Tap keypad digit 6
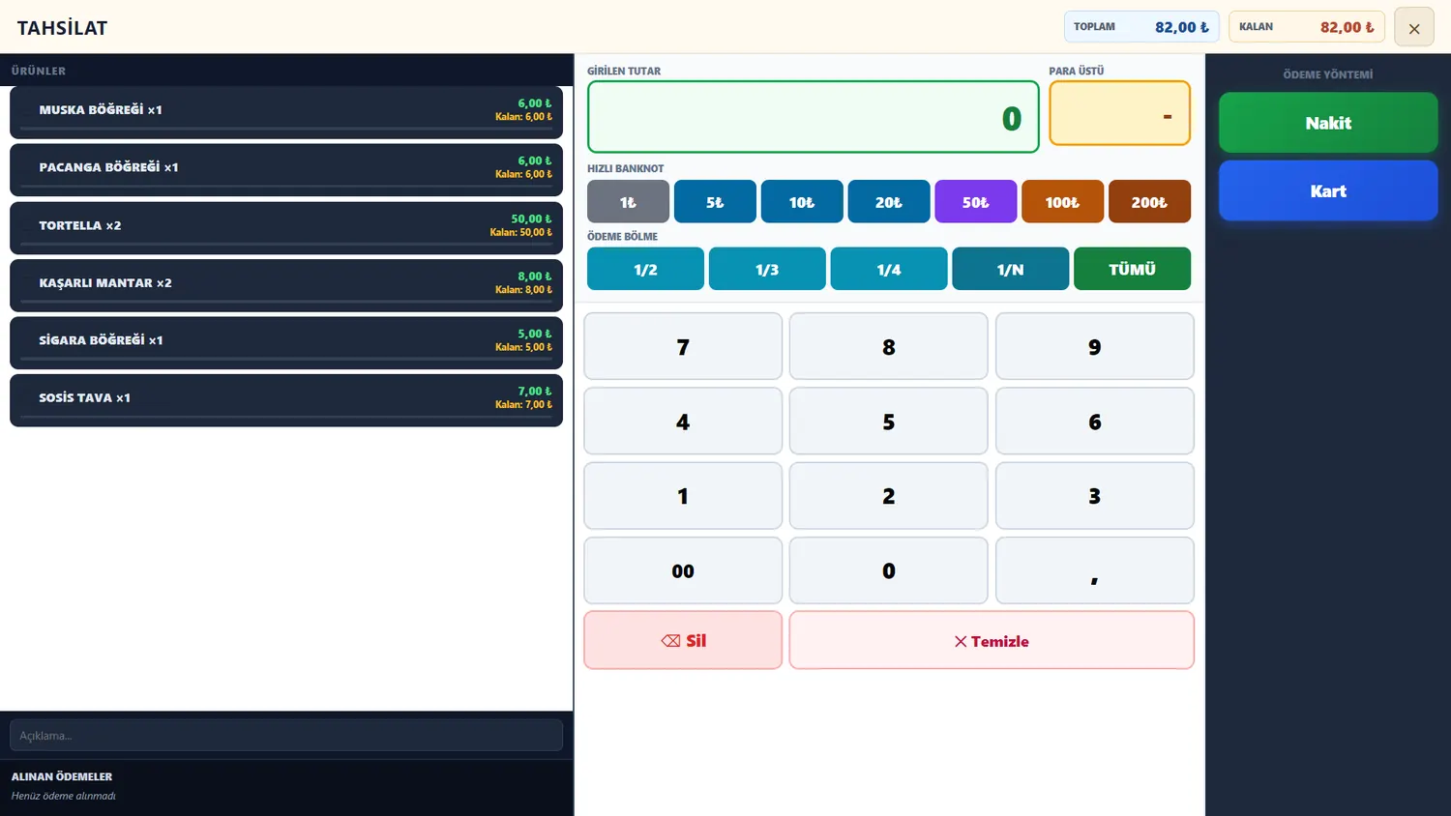This screenshot has height=816, width=1451. (1095, 422)
